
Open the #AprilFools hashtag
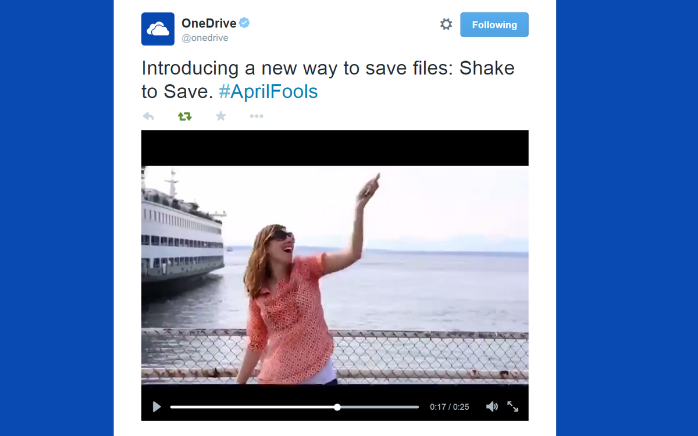[268, 91]
